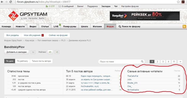This screenshot has width=187, height=98.
Task: Click the browser forward arrow
Action: (6, 2)
